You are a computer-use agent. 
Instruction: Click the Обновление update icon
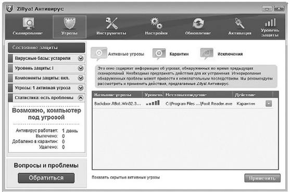point(198,23)
